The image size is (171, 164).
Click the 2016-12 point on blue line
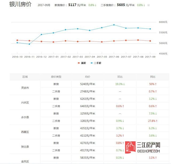41,34
